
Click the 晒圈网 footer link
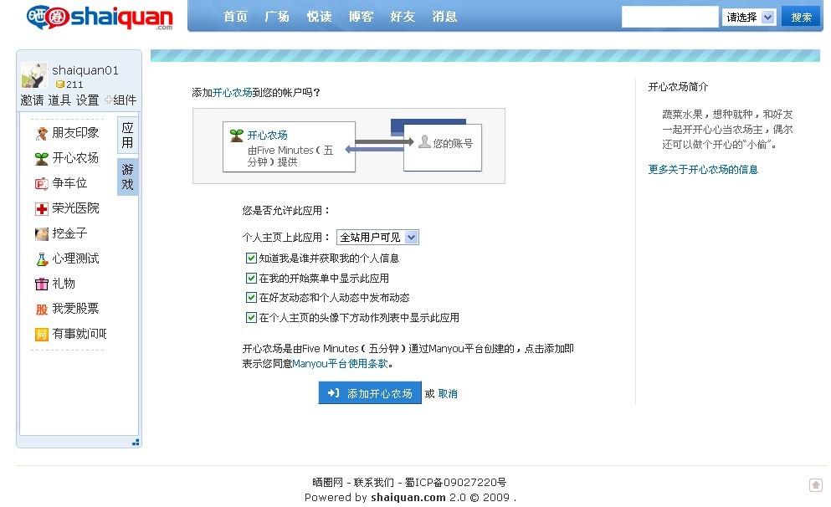tap(327, 482)
